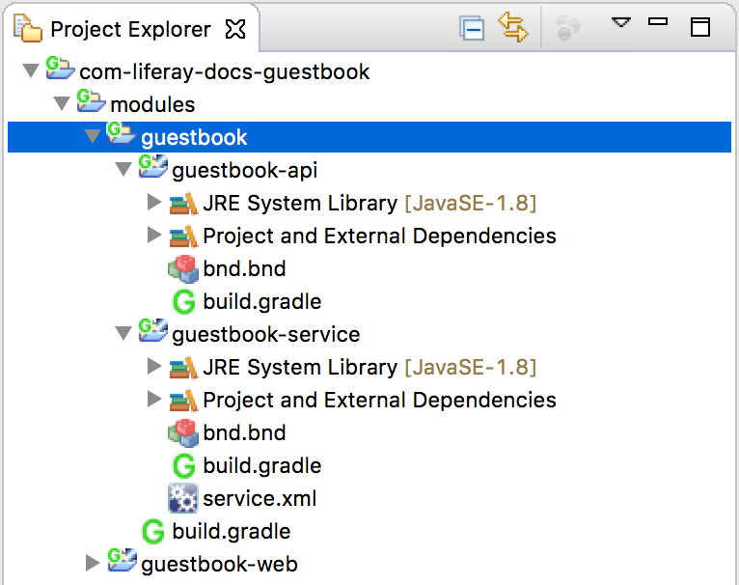
Task: Collapse the selected guestbook folder
Action: tap(93, 137)
